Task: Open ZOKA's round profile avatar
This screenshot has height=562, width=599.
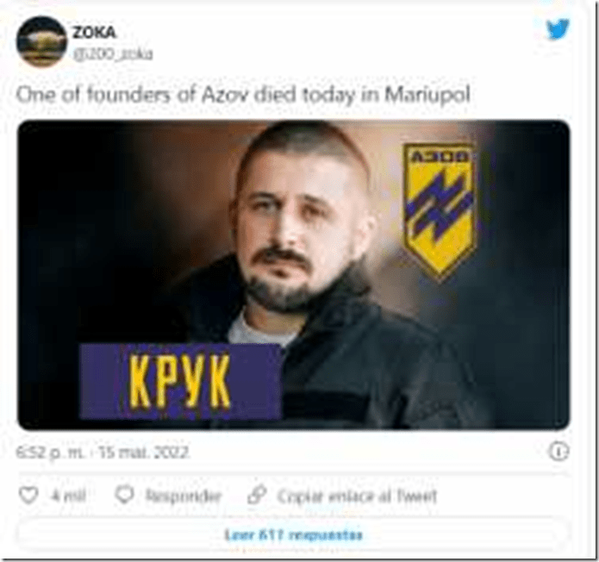Action: click(x=41, y=41)
